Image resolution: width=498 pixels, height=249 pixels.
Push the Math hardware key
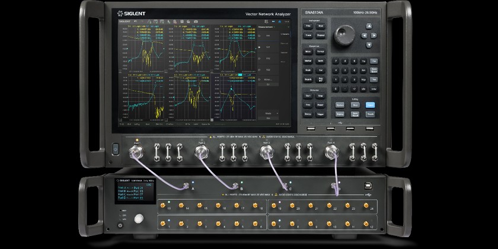321,61
